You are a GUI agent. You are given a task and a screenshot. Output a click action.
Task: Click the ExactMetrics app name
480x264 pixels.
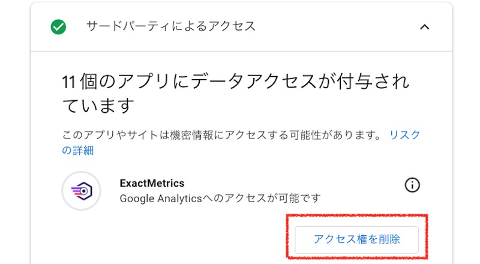pos(152,183)
